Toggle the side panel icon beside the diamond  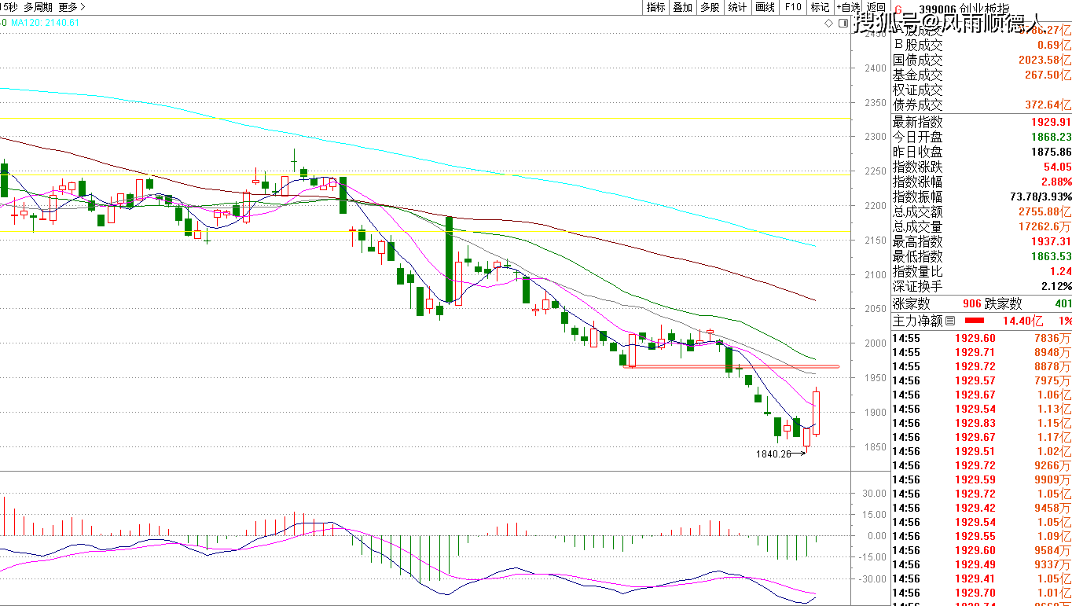842,24
